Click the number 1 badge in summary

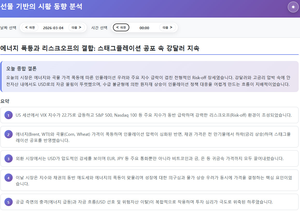click(9, 115)
